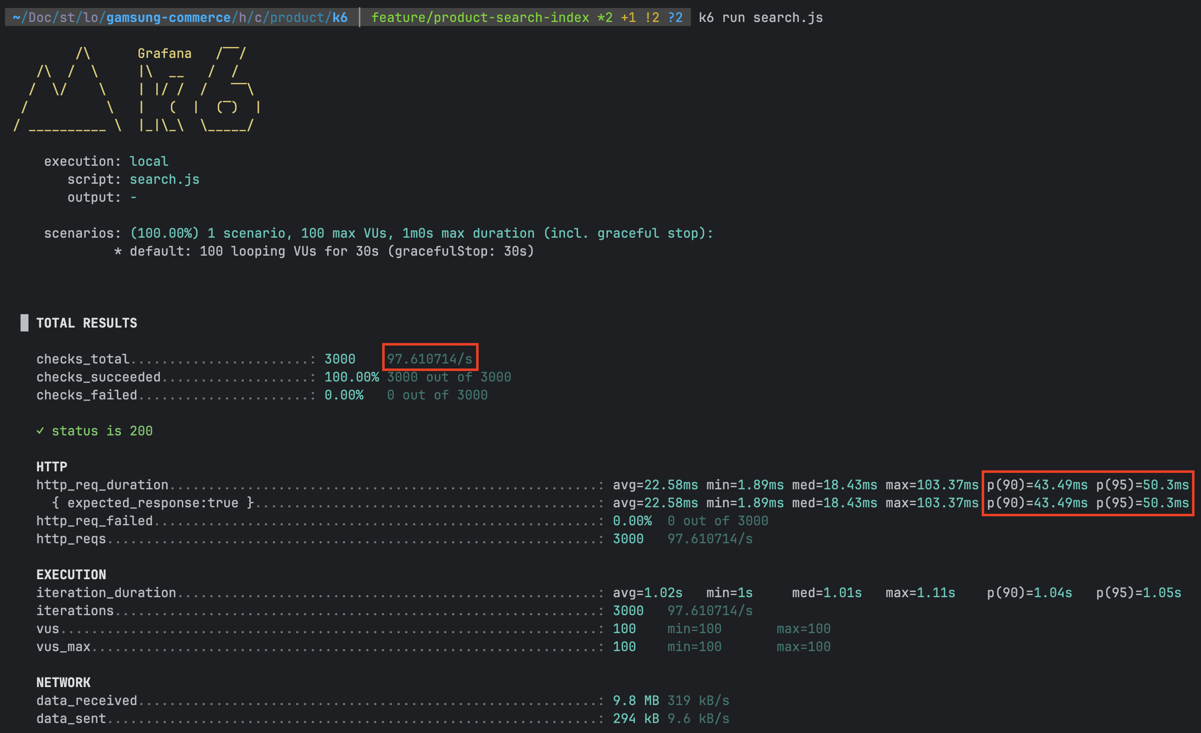This screenshot has height=733, width=1201.
Task: Click the TOTAL RESULTS block marker
Action: click(x=24, y=323)
